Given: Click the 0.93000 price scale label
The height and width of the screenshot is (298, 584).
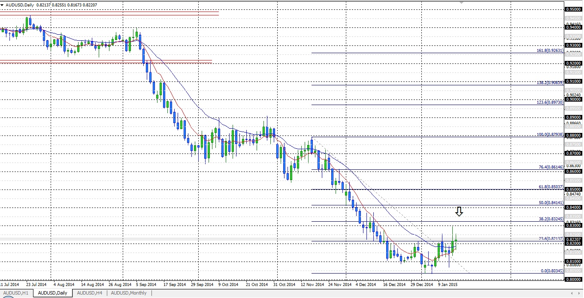Looking at the screenshot, I should pos(574,45).
